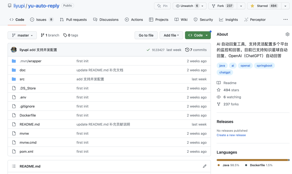This screenshot has height=174, width=292.
Task: Click the liyupi avatar thumbnail
Action: click(14, 50)
